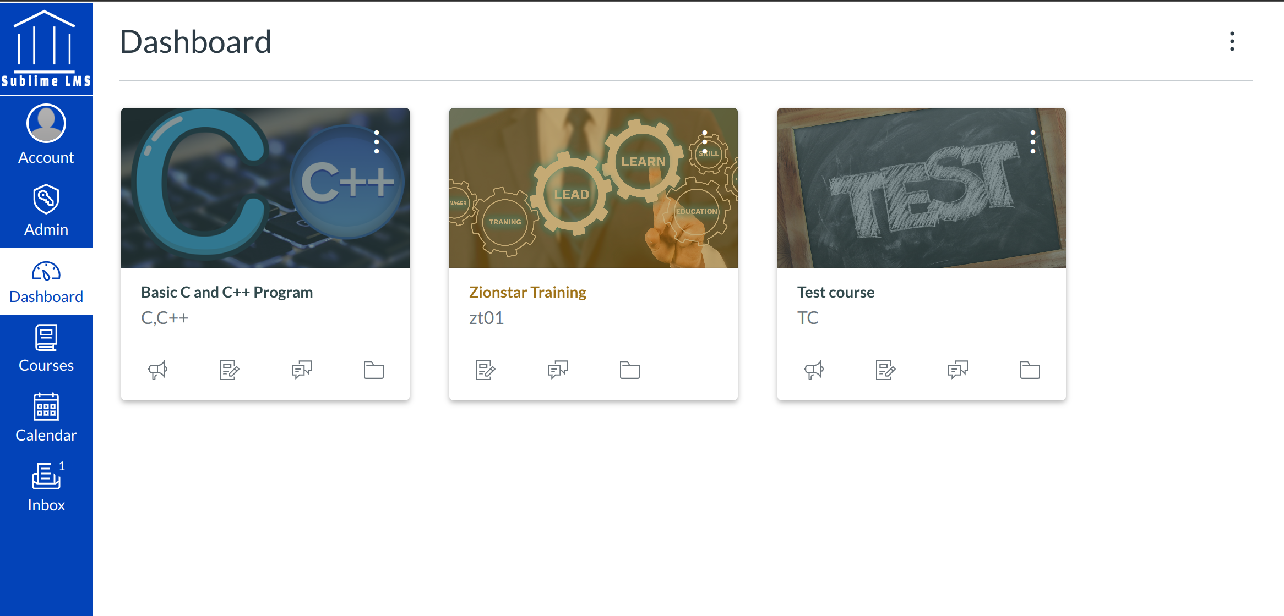
Task: Open discussions icon on Test course card
Action: (957, 370)
